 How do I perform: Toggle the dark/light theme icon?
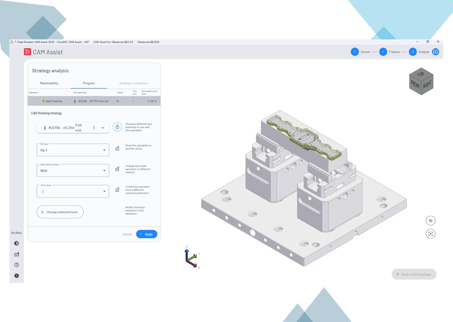tap(17, 243)
